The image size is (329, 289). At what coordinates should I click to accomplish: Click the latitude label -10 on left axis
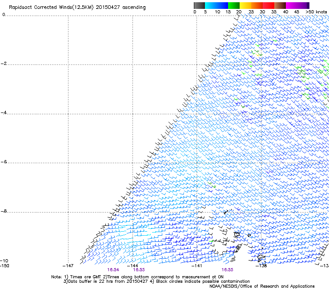coord(4,261)
